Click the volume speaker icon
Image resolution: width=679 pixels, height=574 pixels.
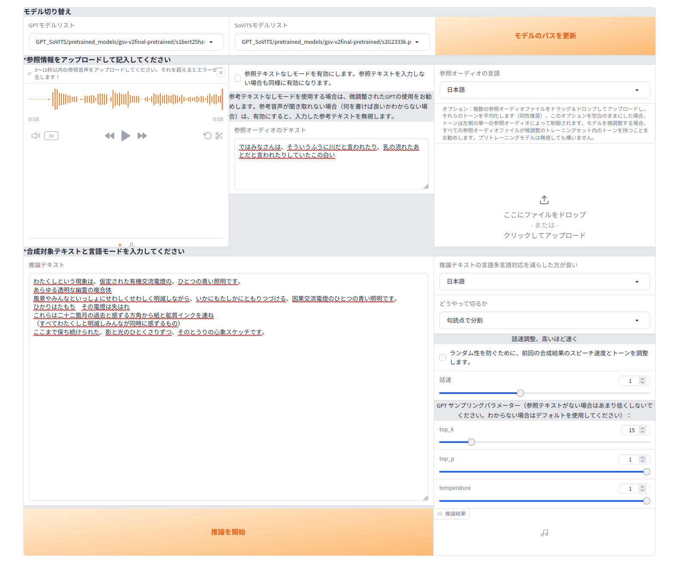pyautogui.click(x=35, y=136)
